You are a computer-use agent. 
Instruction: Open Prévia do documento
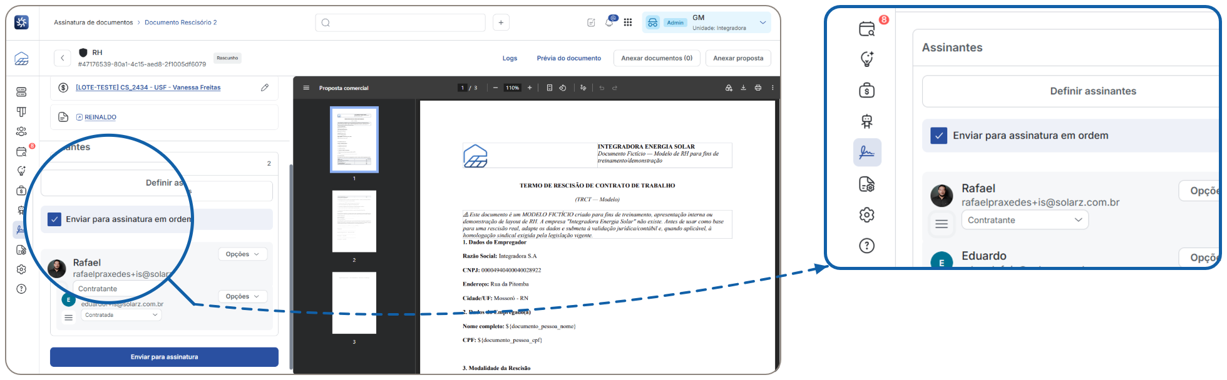click(568, 58)
